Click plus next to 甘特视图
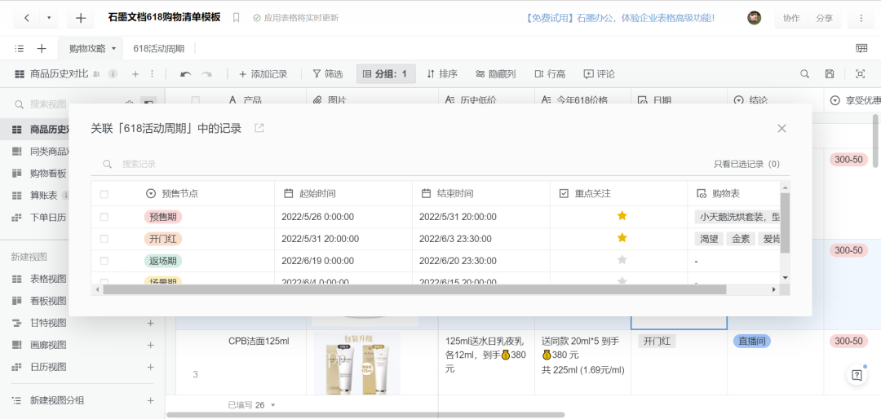881x419 pixels. (x=150, y=323)
